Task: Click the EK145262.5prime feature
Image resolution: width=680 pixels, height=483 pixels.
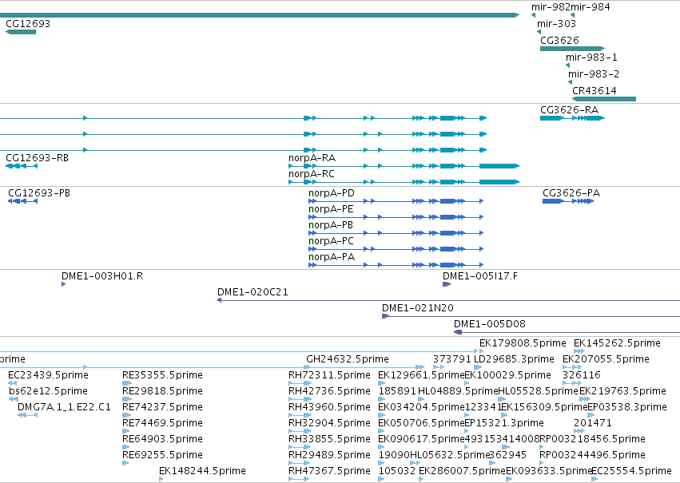Action: [579, 351]
